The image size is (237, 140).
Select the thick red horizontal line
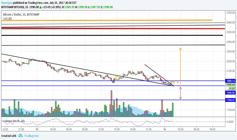pos(113,28)
